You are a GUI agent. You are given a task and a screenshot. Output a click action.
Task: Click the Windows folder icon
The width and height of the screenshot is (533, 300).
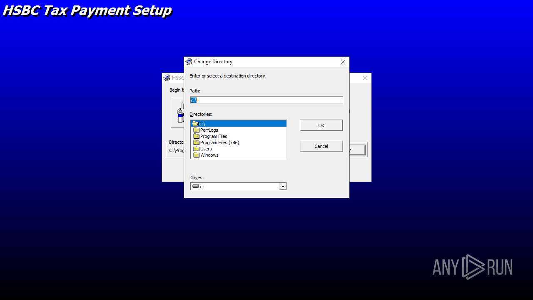tap(196, 155)
